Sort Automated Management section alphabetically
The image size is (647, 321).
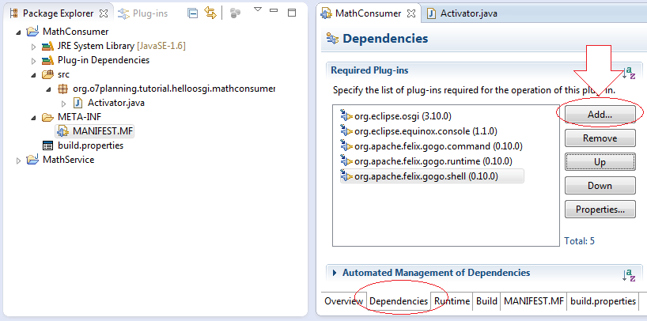tap(630, 275)
